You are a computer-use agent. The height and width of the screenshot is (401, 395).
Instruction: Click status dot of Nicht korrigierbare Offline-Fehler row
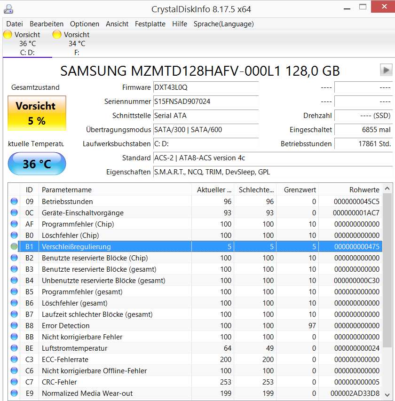14,370
